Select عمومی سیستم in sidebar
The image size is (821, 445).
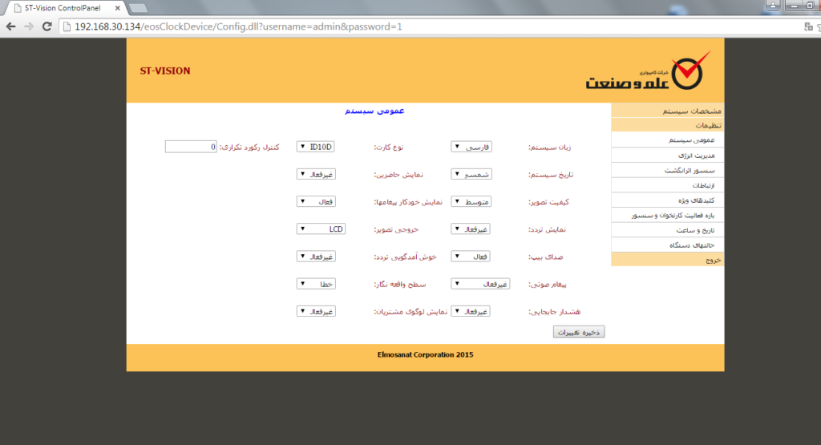pyautogui.click(x=667, y=140)
